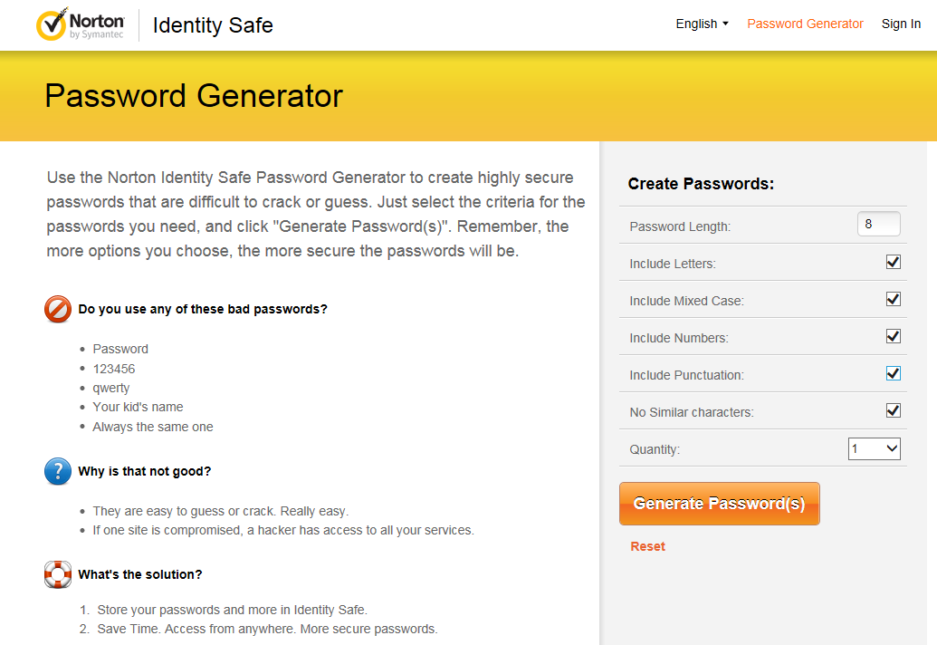937x645 pixels.
Task: Click the "What's the solution?" heading
Action: pos(140,574)
